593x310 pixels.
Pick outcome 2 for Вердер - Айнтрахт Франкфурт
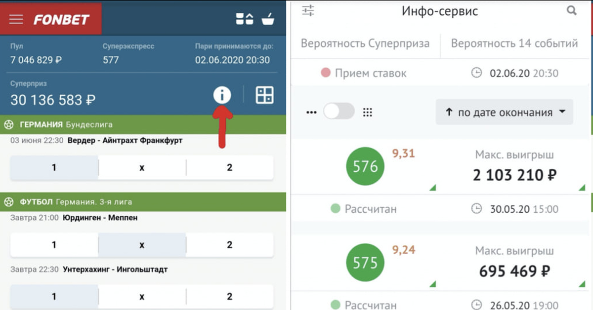tap(230, 168)
